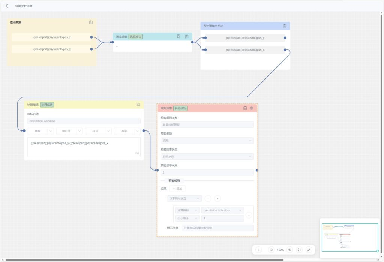Open the 小于等于 operator dropdown

pos(187,218)
